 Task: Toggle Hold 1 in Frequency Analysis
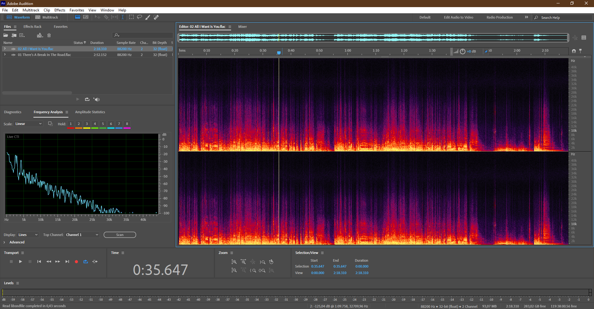click(71, 124)
